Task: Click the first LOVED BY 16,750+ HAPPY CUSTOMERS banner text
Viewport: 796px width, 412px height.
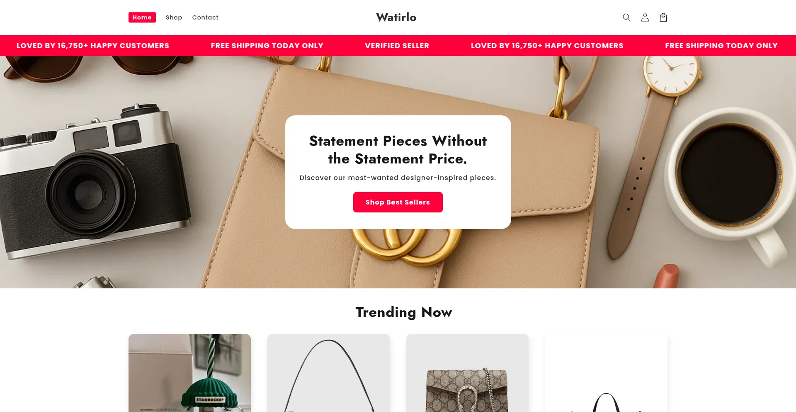Action: point(93,46)
